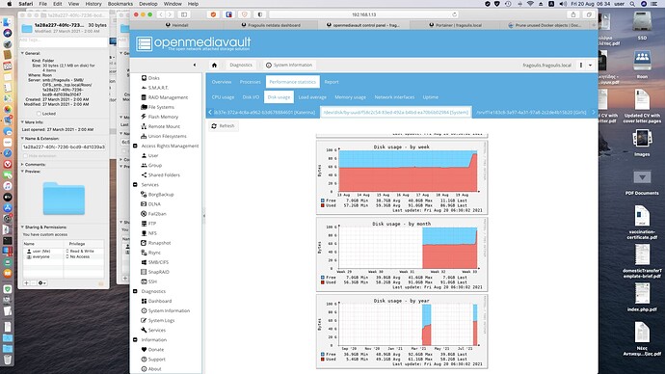Open the Develop menu
Screen dimensions: 665x374
[x=148, y=4]
